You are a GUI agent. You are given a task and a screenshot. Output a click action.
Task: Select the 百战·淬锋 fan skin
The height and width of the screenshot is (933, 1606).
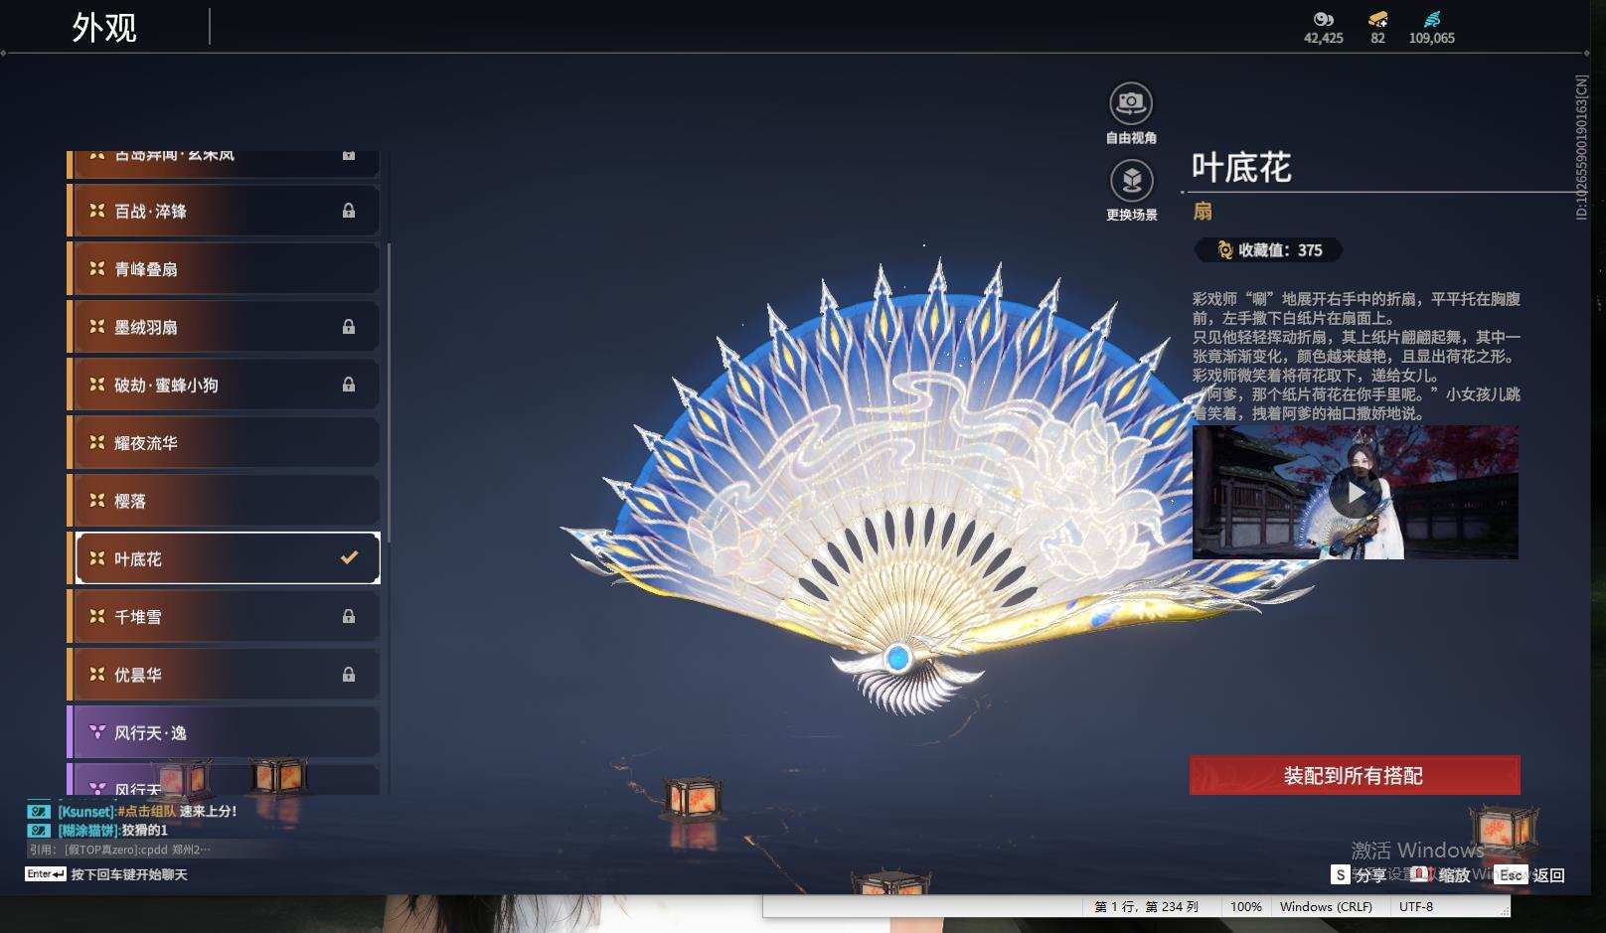(224, 211)
